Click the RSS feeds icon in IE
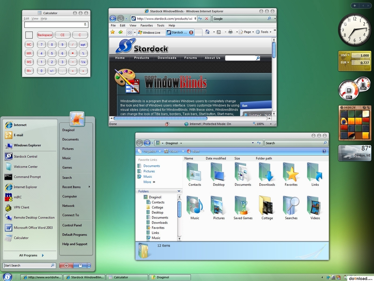 point(219,32)
